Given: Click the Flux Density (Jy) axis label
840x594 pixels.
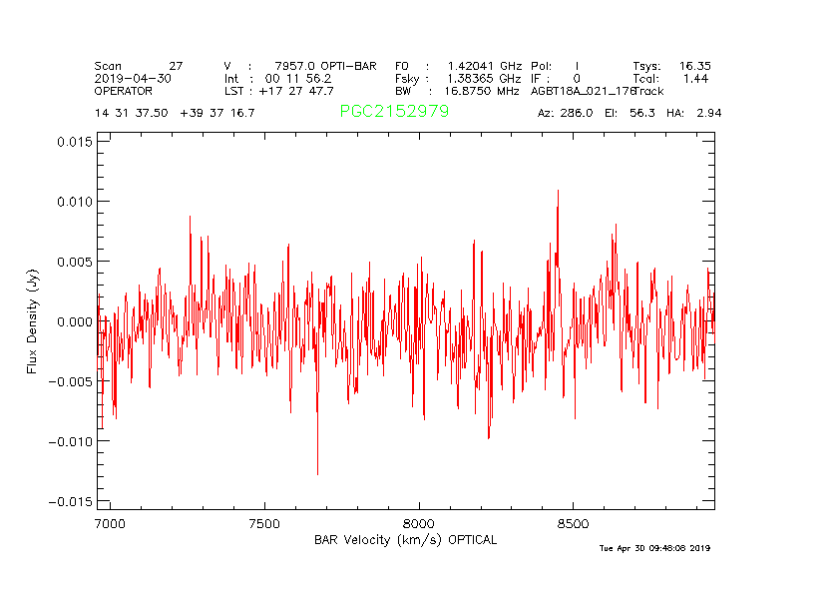Looking at the screenshot, I should click(x=33, y=320).
